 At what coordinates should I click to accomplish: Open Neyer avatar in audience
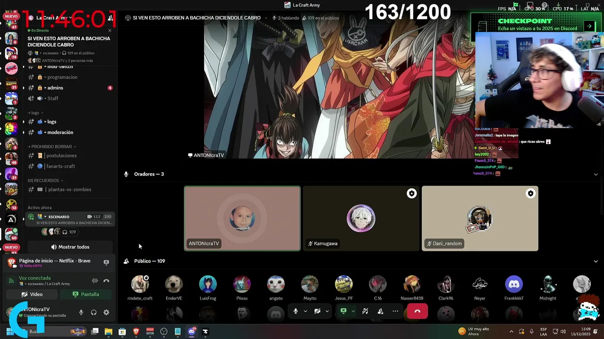pyautogui.click(x=480, y=284)
